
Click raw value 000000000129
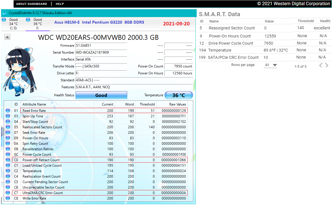(174, 111)
